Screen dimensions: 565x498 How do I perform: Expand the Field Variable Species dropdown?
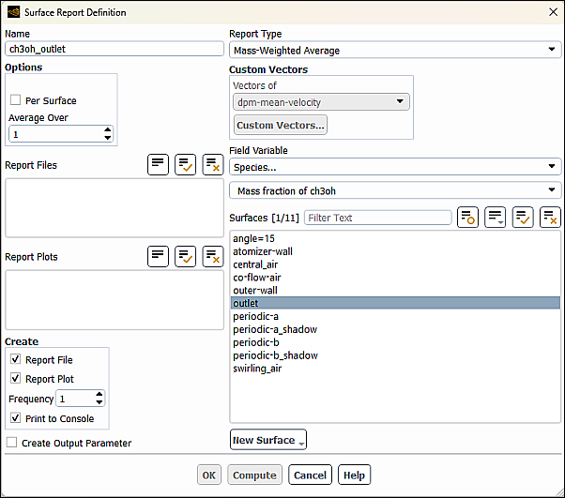394,167
